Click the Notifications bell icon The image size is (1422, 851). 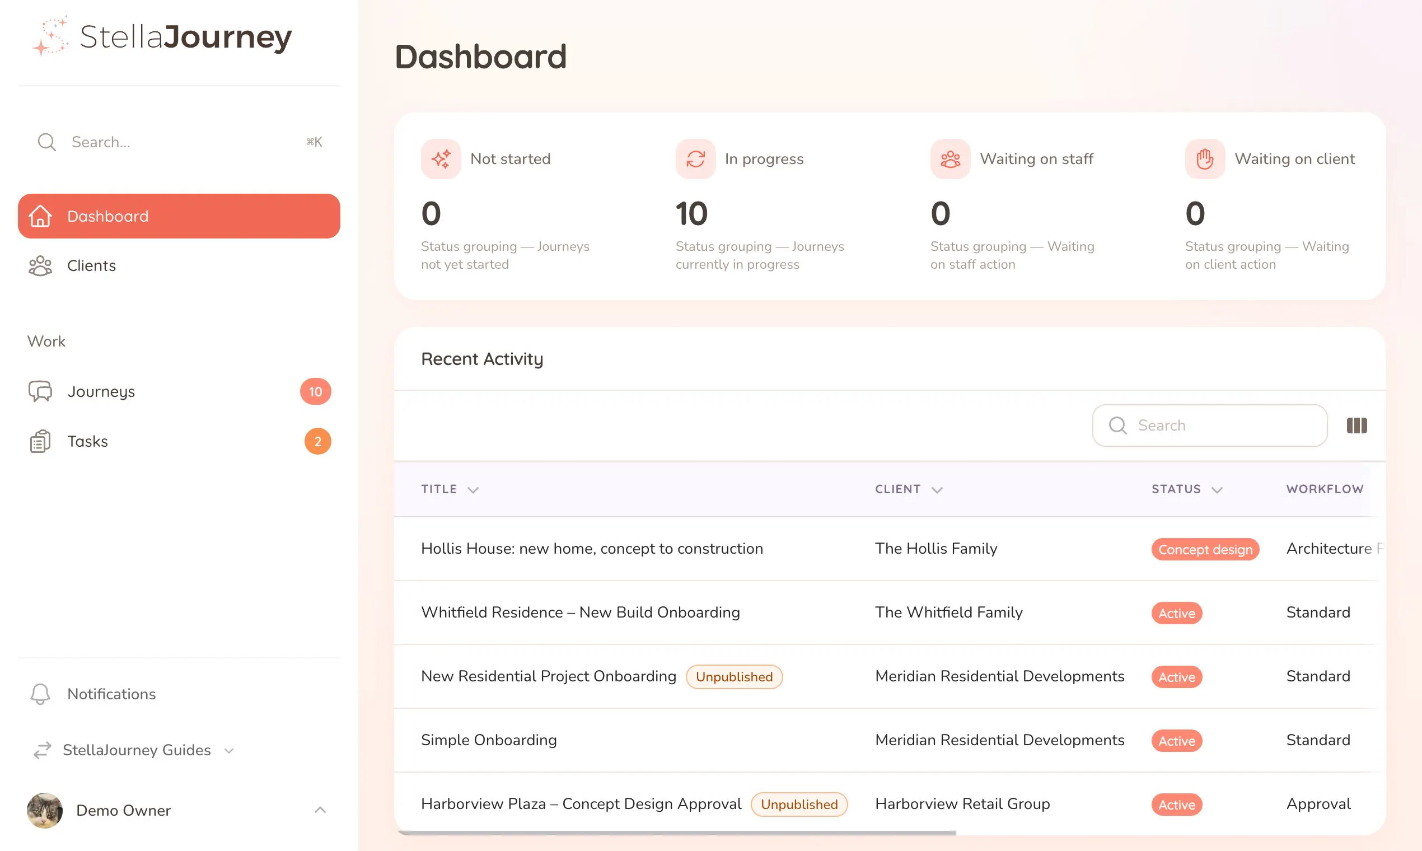tap(40, 694)
